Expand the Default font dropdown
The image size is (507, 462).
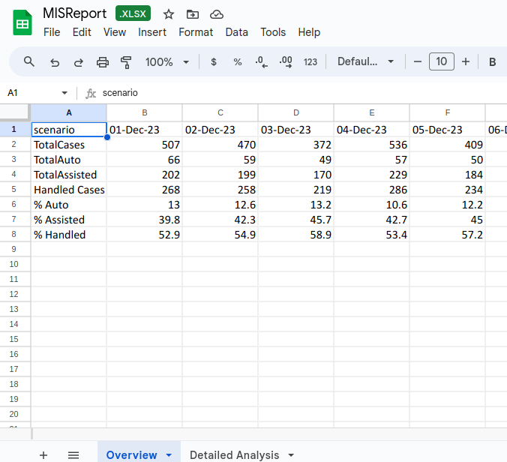[x=365, y=62]
